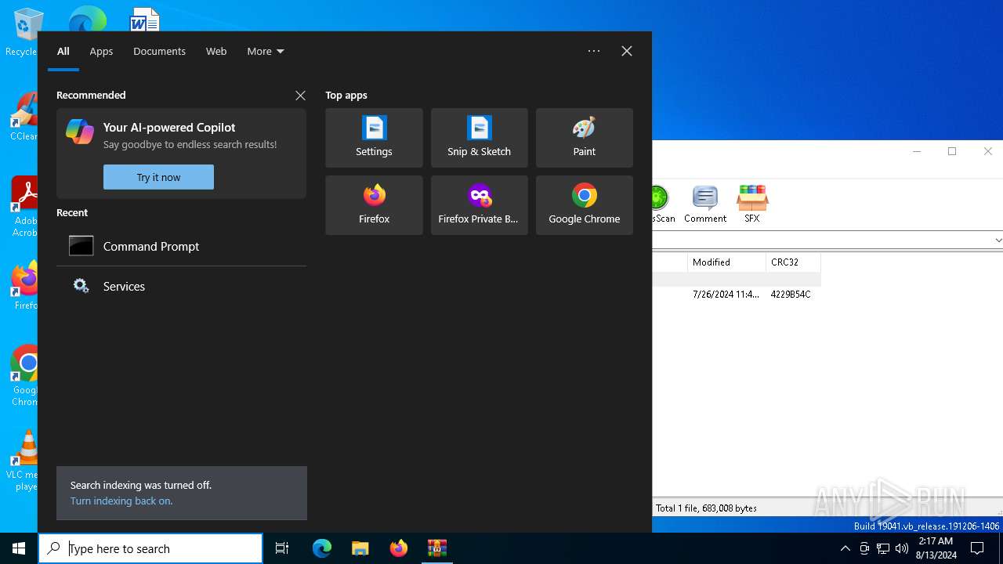Click Comment tool in WinRAR toolbar
1003x564 pixels.
705,204
